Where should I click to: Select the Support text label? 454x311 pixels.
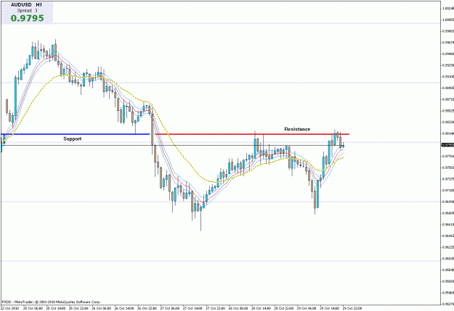(73, 139)
